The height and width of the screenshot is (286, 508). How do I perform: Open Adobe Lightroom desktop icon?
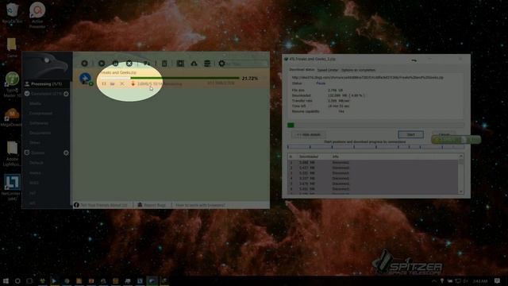click(12, 153)
